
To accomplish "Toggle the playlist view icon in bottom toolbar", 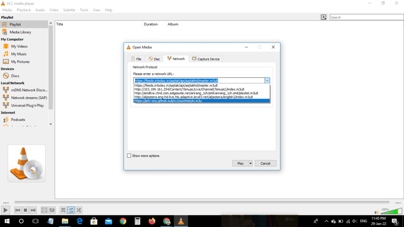I will (63, 210).
